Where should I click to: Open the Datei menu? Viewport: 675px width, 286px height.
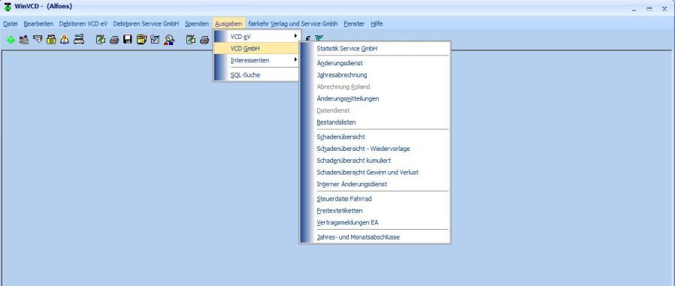tap(11, 24)
